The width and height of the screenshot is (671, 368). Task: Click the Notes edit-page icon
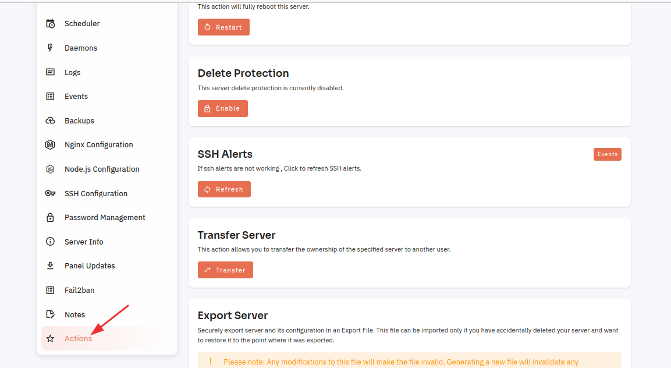pos(50,314)
